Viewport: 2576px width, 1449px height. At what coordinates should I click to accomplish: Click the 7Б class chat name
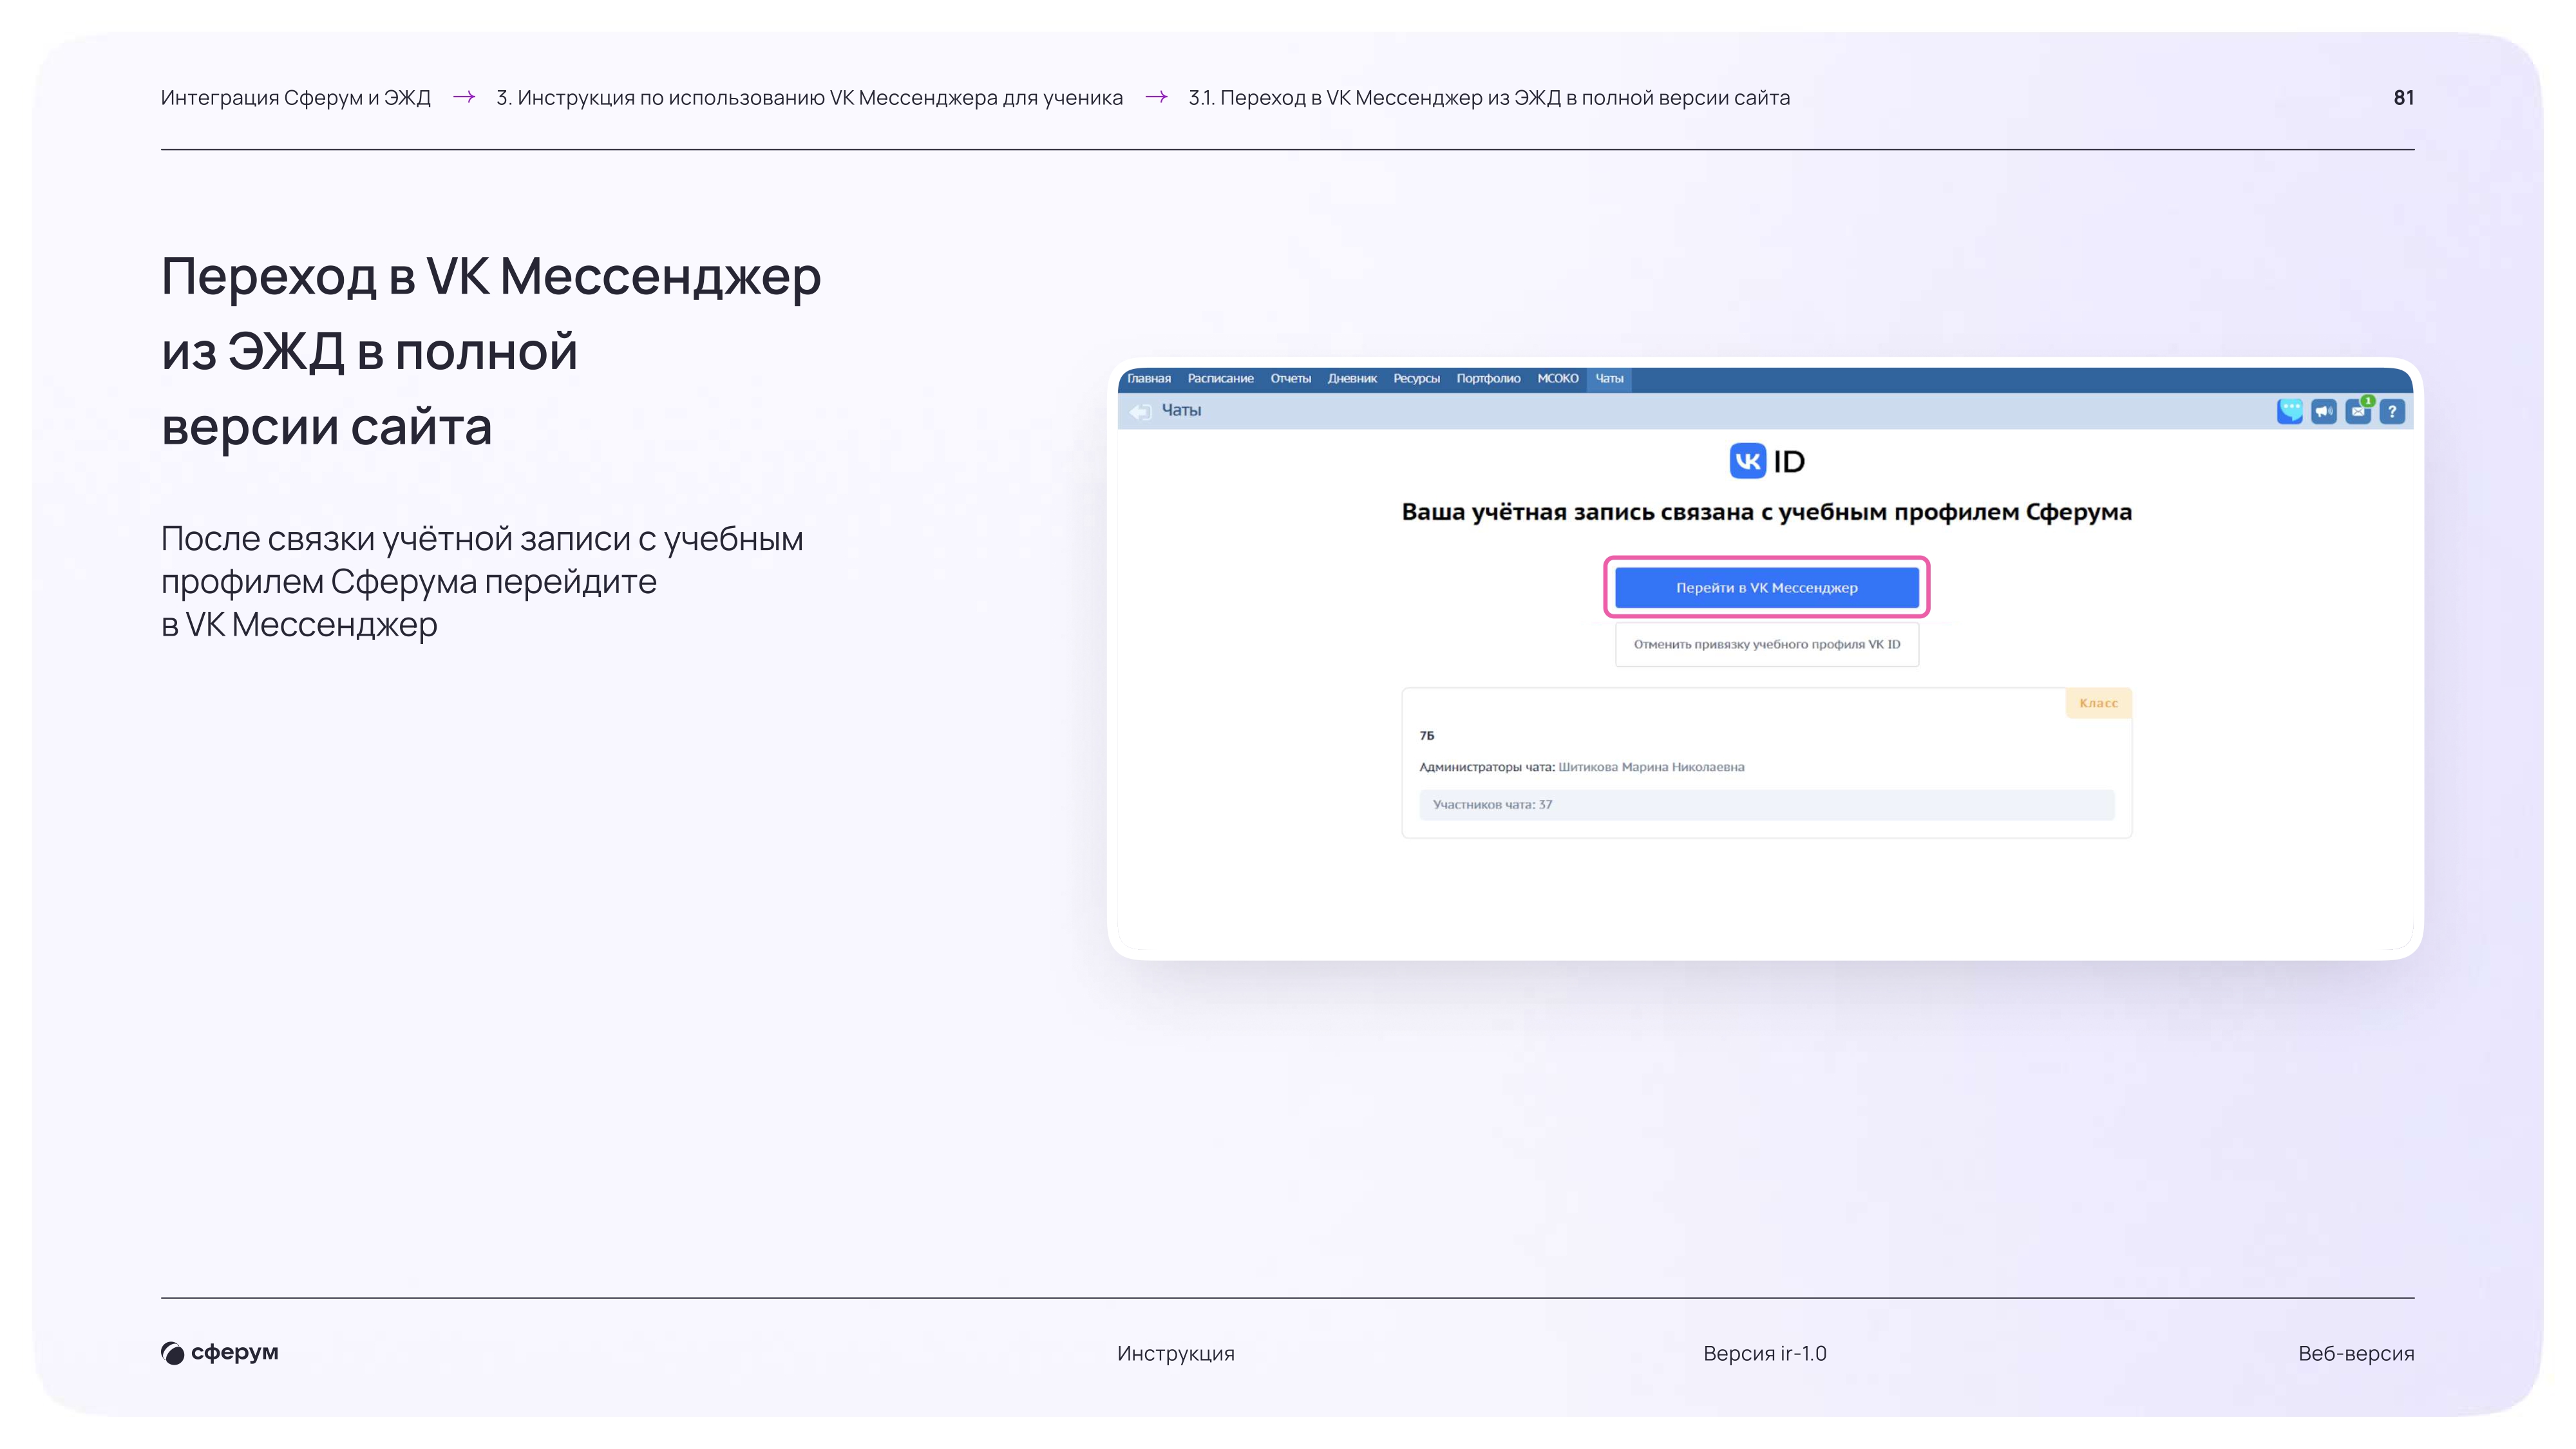coord(1426,736)
